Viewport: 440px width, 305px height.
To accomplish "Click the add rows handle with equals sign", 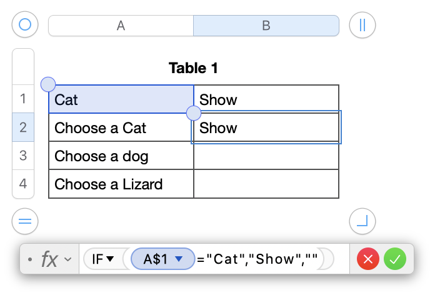I will point(25,221).
